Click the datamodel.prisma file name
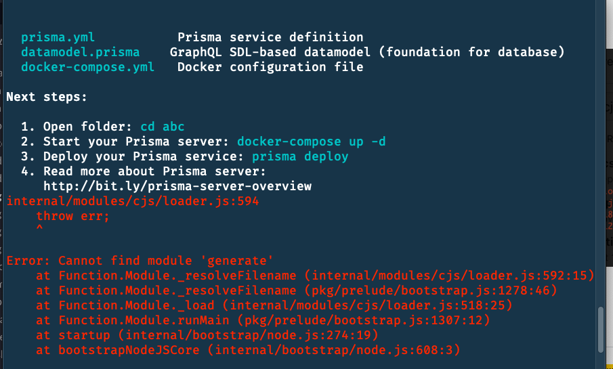Viewport: 613px width, 369px height. tap(80, 52)
